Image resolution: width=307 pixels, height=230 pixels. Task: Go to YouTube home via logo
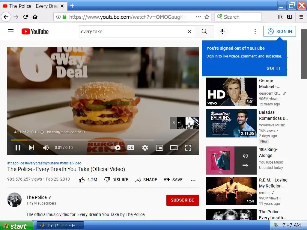[35, 31]
